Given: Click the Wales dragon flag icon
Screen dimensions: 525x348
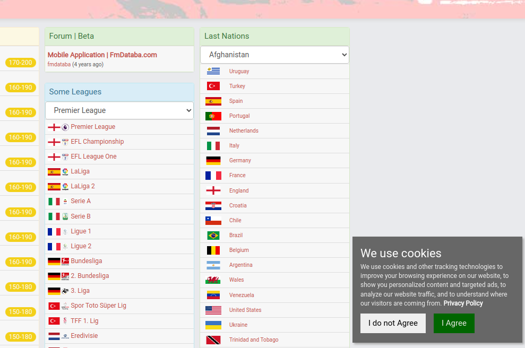Looking at the screenshot, I should tap(213, 280).
